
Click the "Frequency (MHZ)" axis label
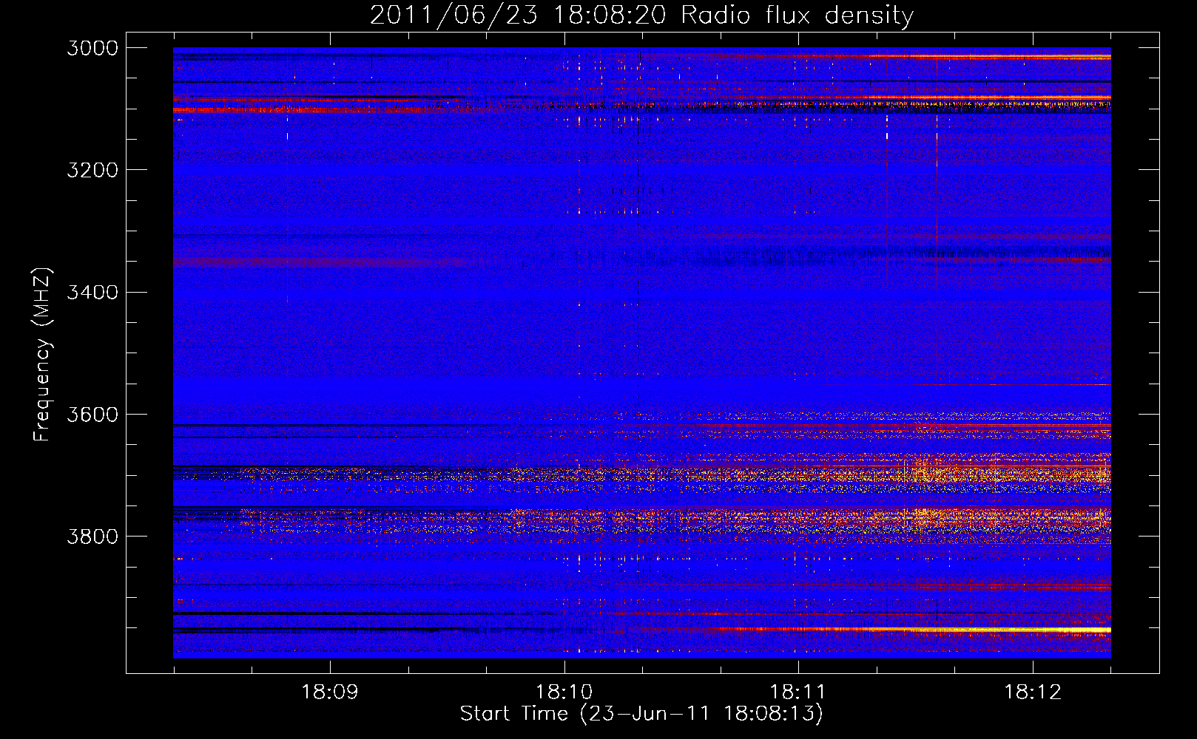pos(42,355)
